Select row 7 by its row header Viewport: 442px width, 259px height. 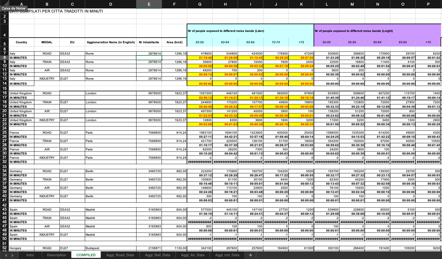click(x=4, y=53)
